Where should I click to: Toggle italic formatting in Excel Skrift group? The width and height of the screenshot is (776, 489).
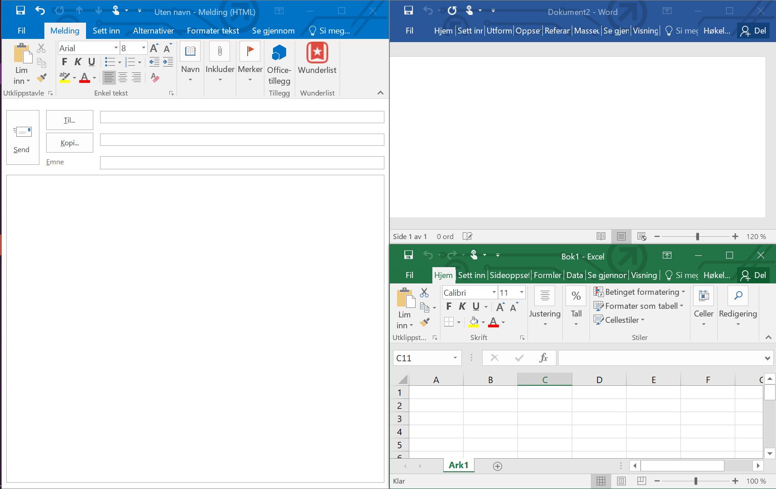click(462, 307)
